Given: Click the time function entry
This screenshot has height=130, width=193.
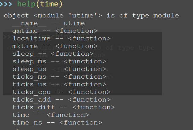Looking at the screenshot, I should [51, 115].
